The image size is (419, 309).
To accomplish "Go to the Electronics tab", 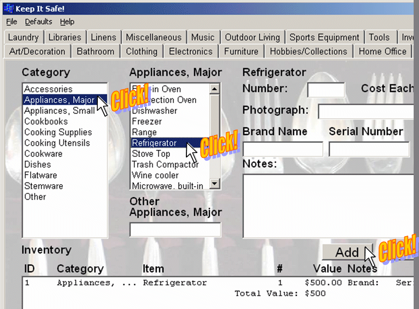I will tap(191, 51).
